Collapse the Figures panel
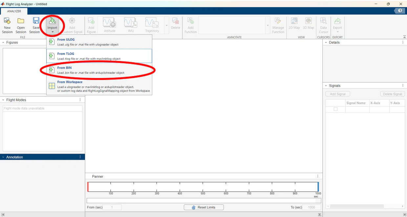Screen dimensions: 407x217 coord(3,43)
